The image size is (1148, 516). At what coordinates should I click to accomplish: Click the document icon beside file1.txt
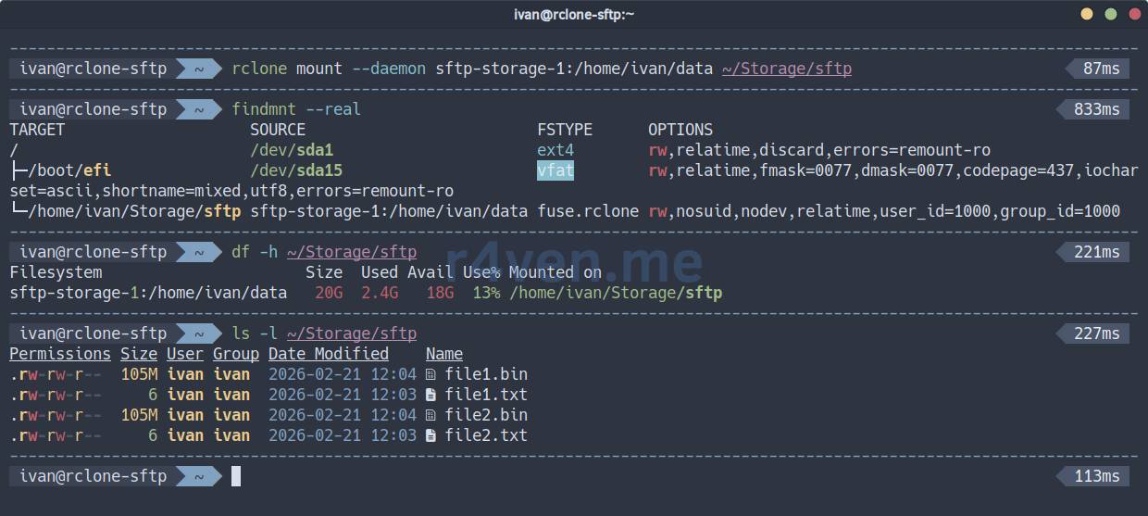(430, 395)
